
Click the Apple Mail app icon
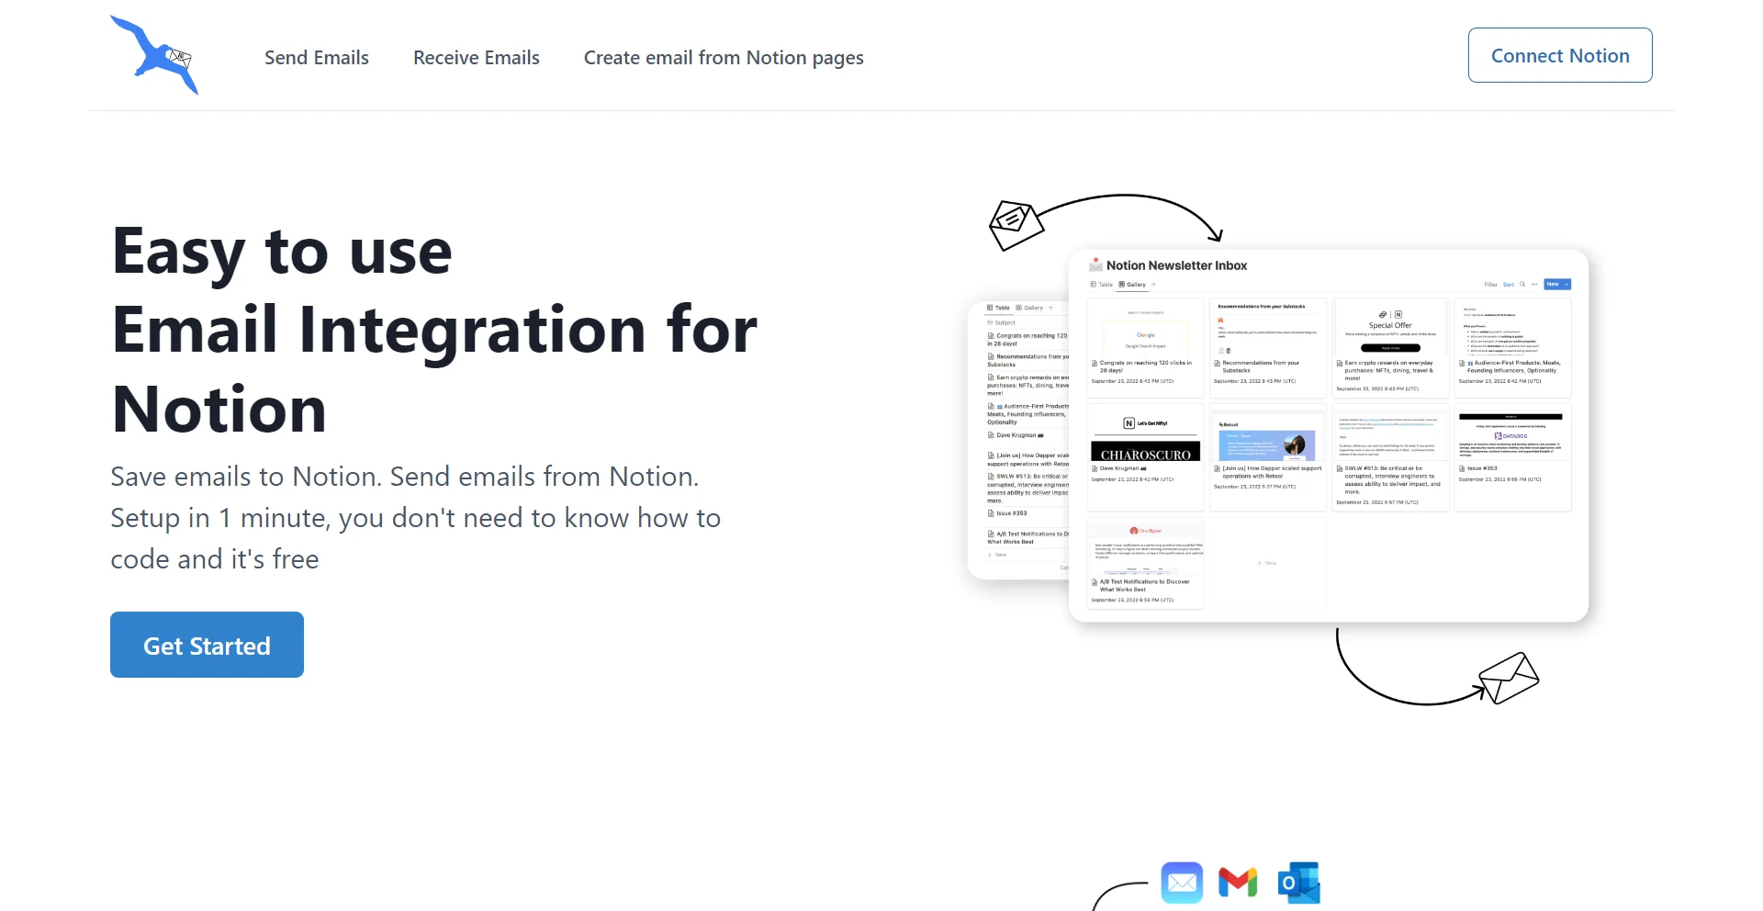pos(1182,883)
